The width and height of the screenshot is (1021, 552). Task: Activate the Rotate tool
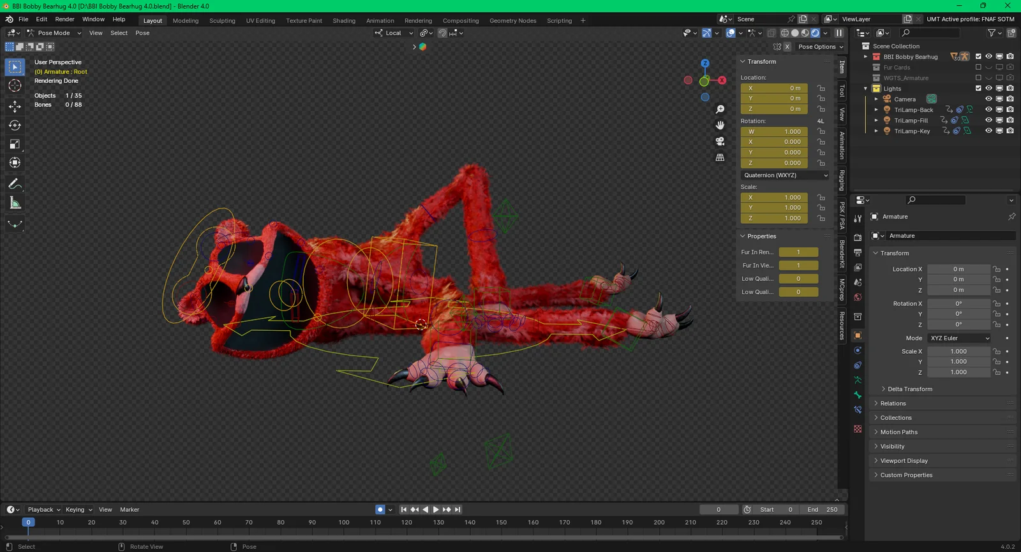point(15,126)
